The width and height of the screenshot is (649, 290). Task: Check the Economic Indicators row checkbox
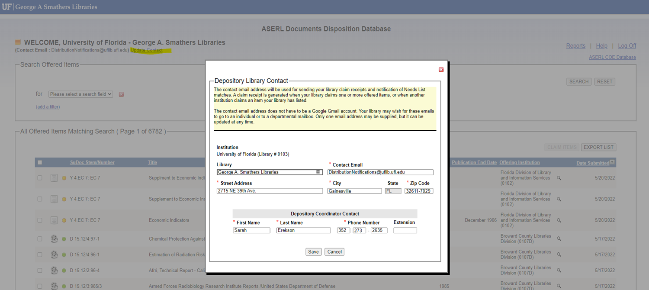coord(40,220)
